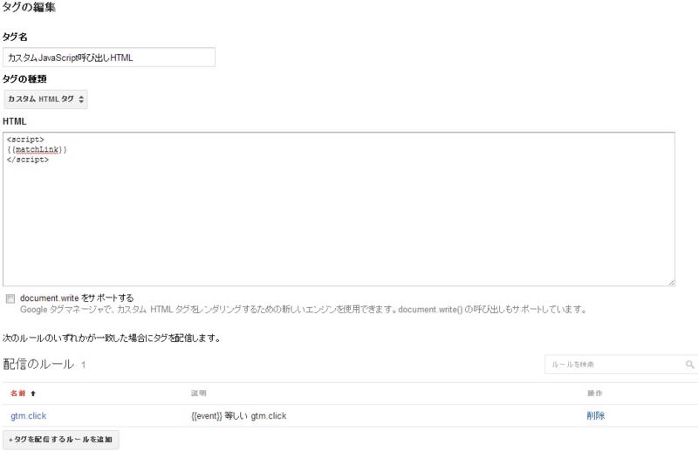Open the gtm.click rule link
Viewport: 698px width, 451px height.
point(29,416)
